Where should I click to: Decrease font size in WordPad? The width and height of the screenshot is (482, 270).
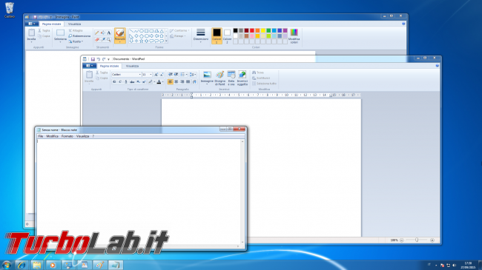click(x=162, y=75)
